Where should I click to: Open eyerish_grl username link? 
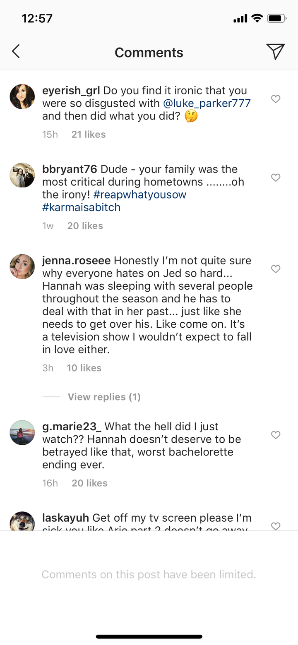click(71, 91)
